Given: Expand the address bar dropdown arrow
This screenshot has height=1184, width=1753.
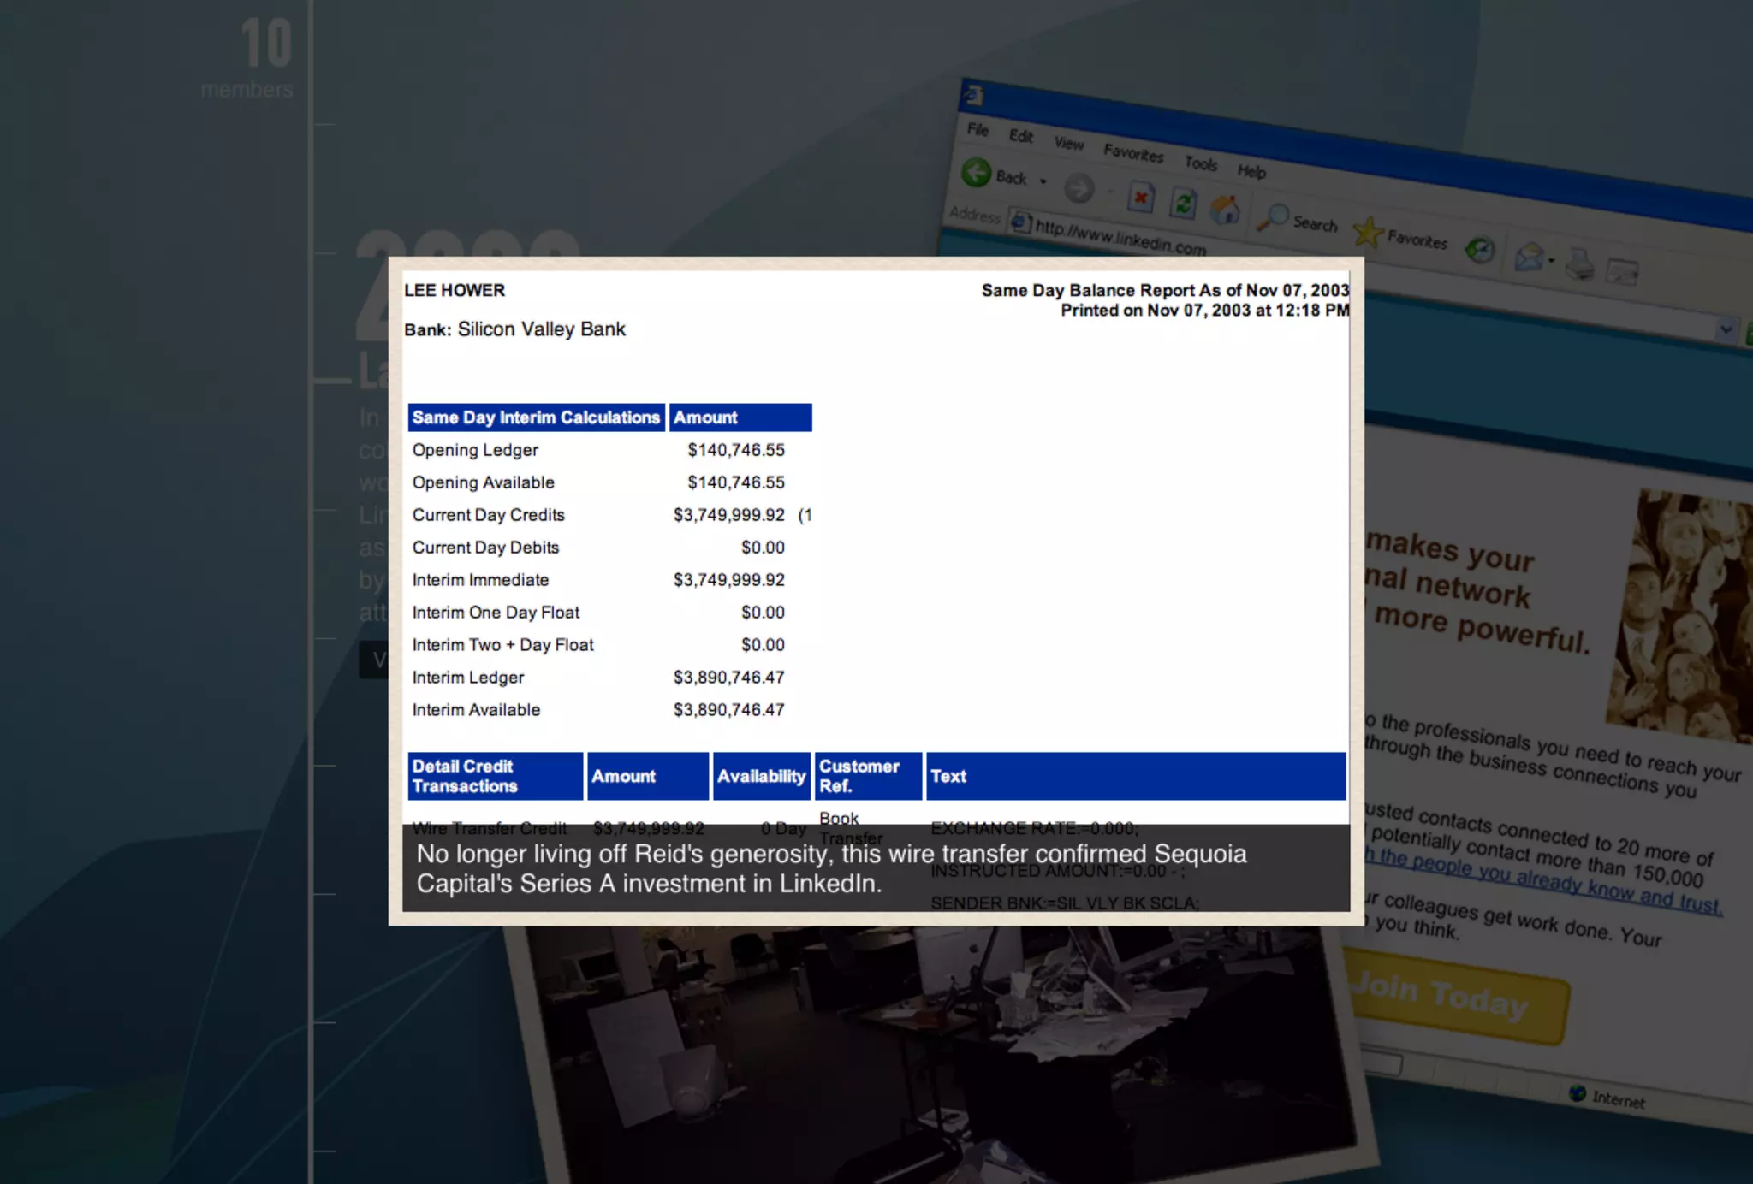Looking at the screenshot, I should pyautogui.click(x=1725, y=329).
